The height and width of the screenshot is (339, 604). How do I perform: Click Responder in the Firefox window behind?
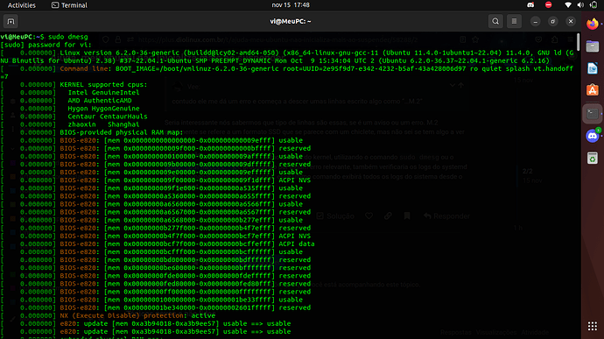click(446, 216)
